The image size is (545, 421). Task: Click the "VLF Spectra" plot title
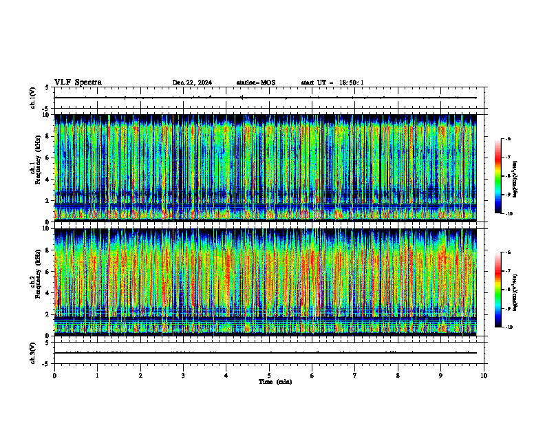78,83
